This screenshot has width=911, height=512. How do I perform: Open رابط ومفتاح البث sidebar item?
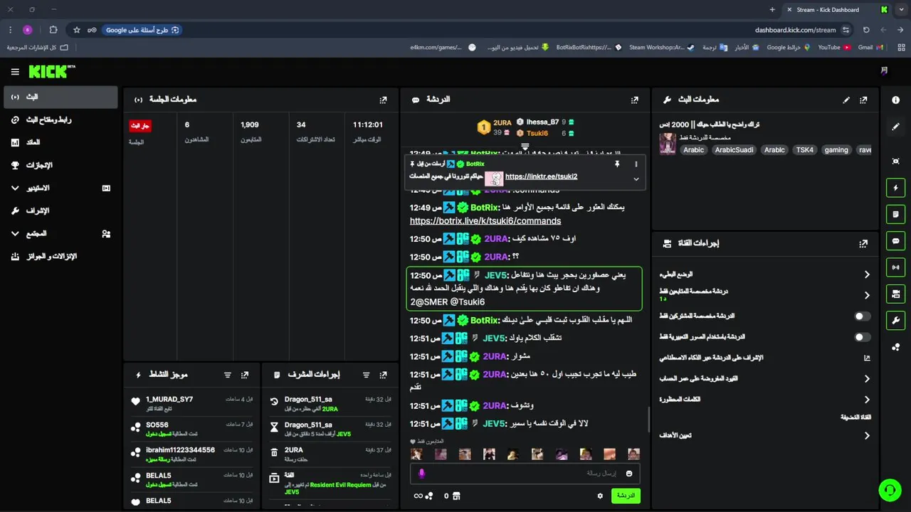60,119
